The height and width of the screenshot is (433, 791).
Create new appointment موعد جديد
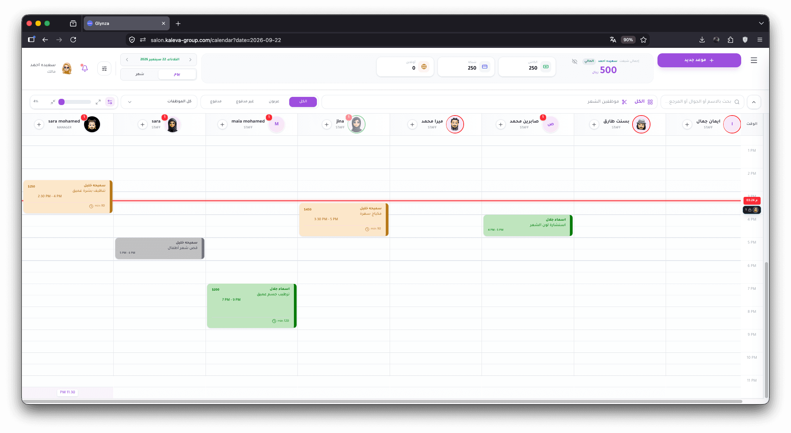pos(699,60)
